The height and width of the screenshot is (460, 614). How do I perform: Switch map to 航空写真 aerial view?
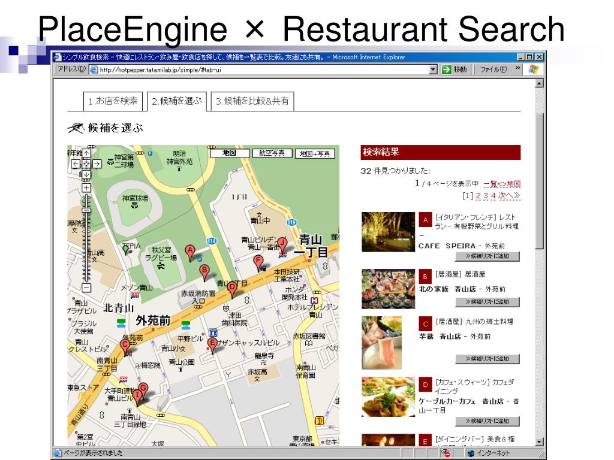click(x=272, y=153)
